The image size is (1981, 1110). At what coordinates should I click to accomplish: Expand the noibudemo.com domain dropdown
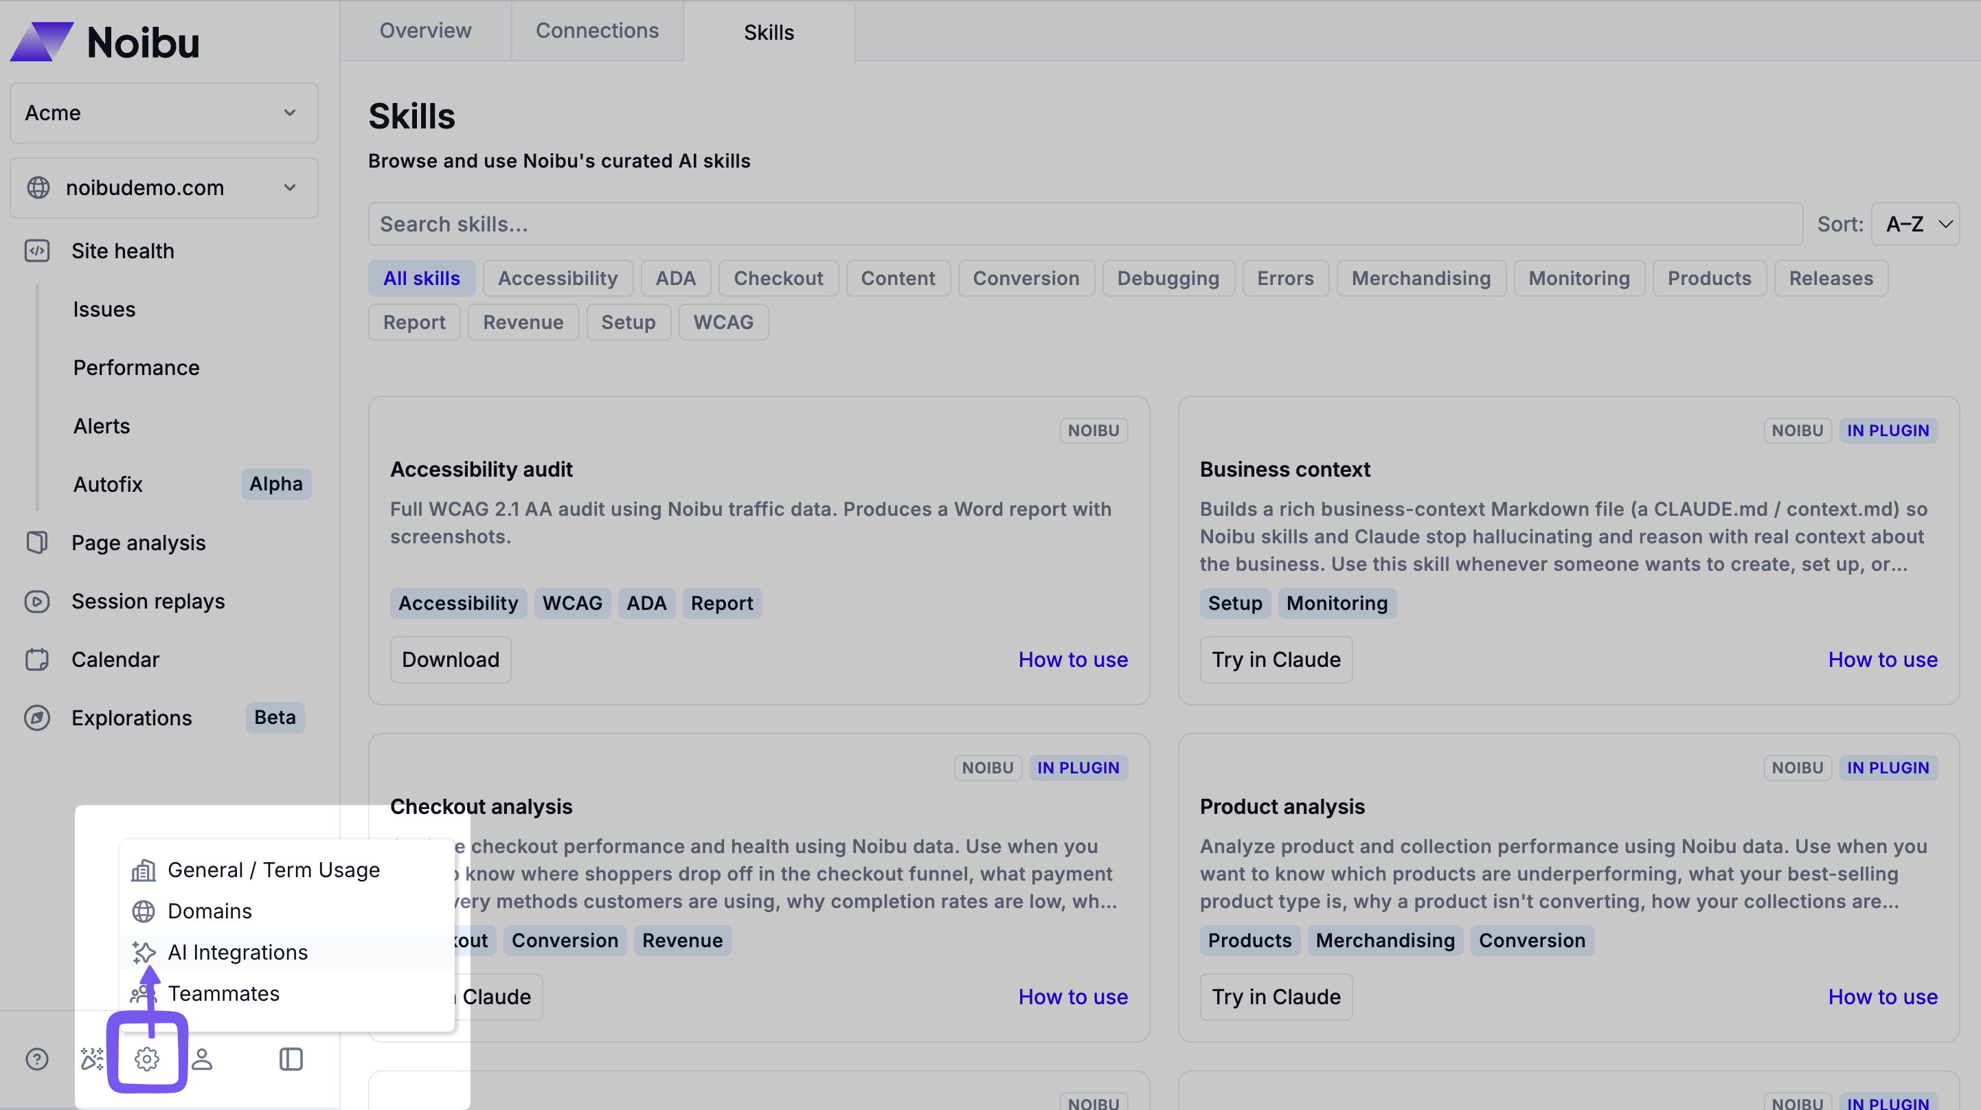click(x=163, y=188)
